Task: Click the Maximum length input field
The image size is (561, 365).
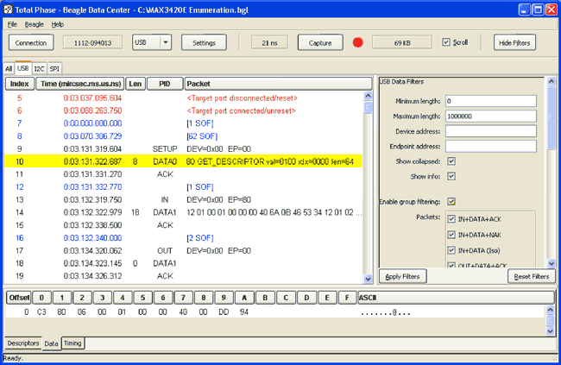Action: 490,116
